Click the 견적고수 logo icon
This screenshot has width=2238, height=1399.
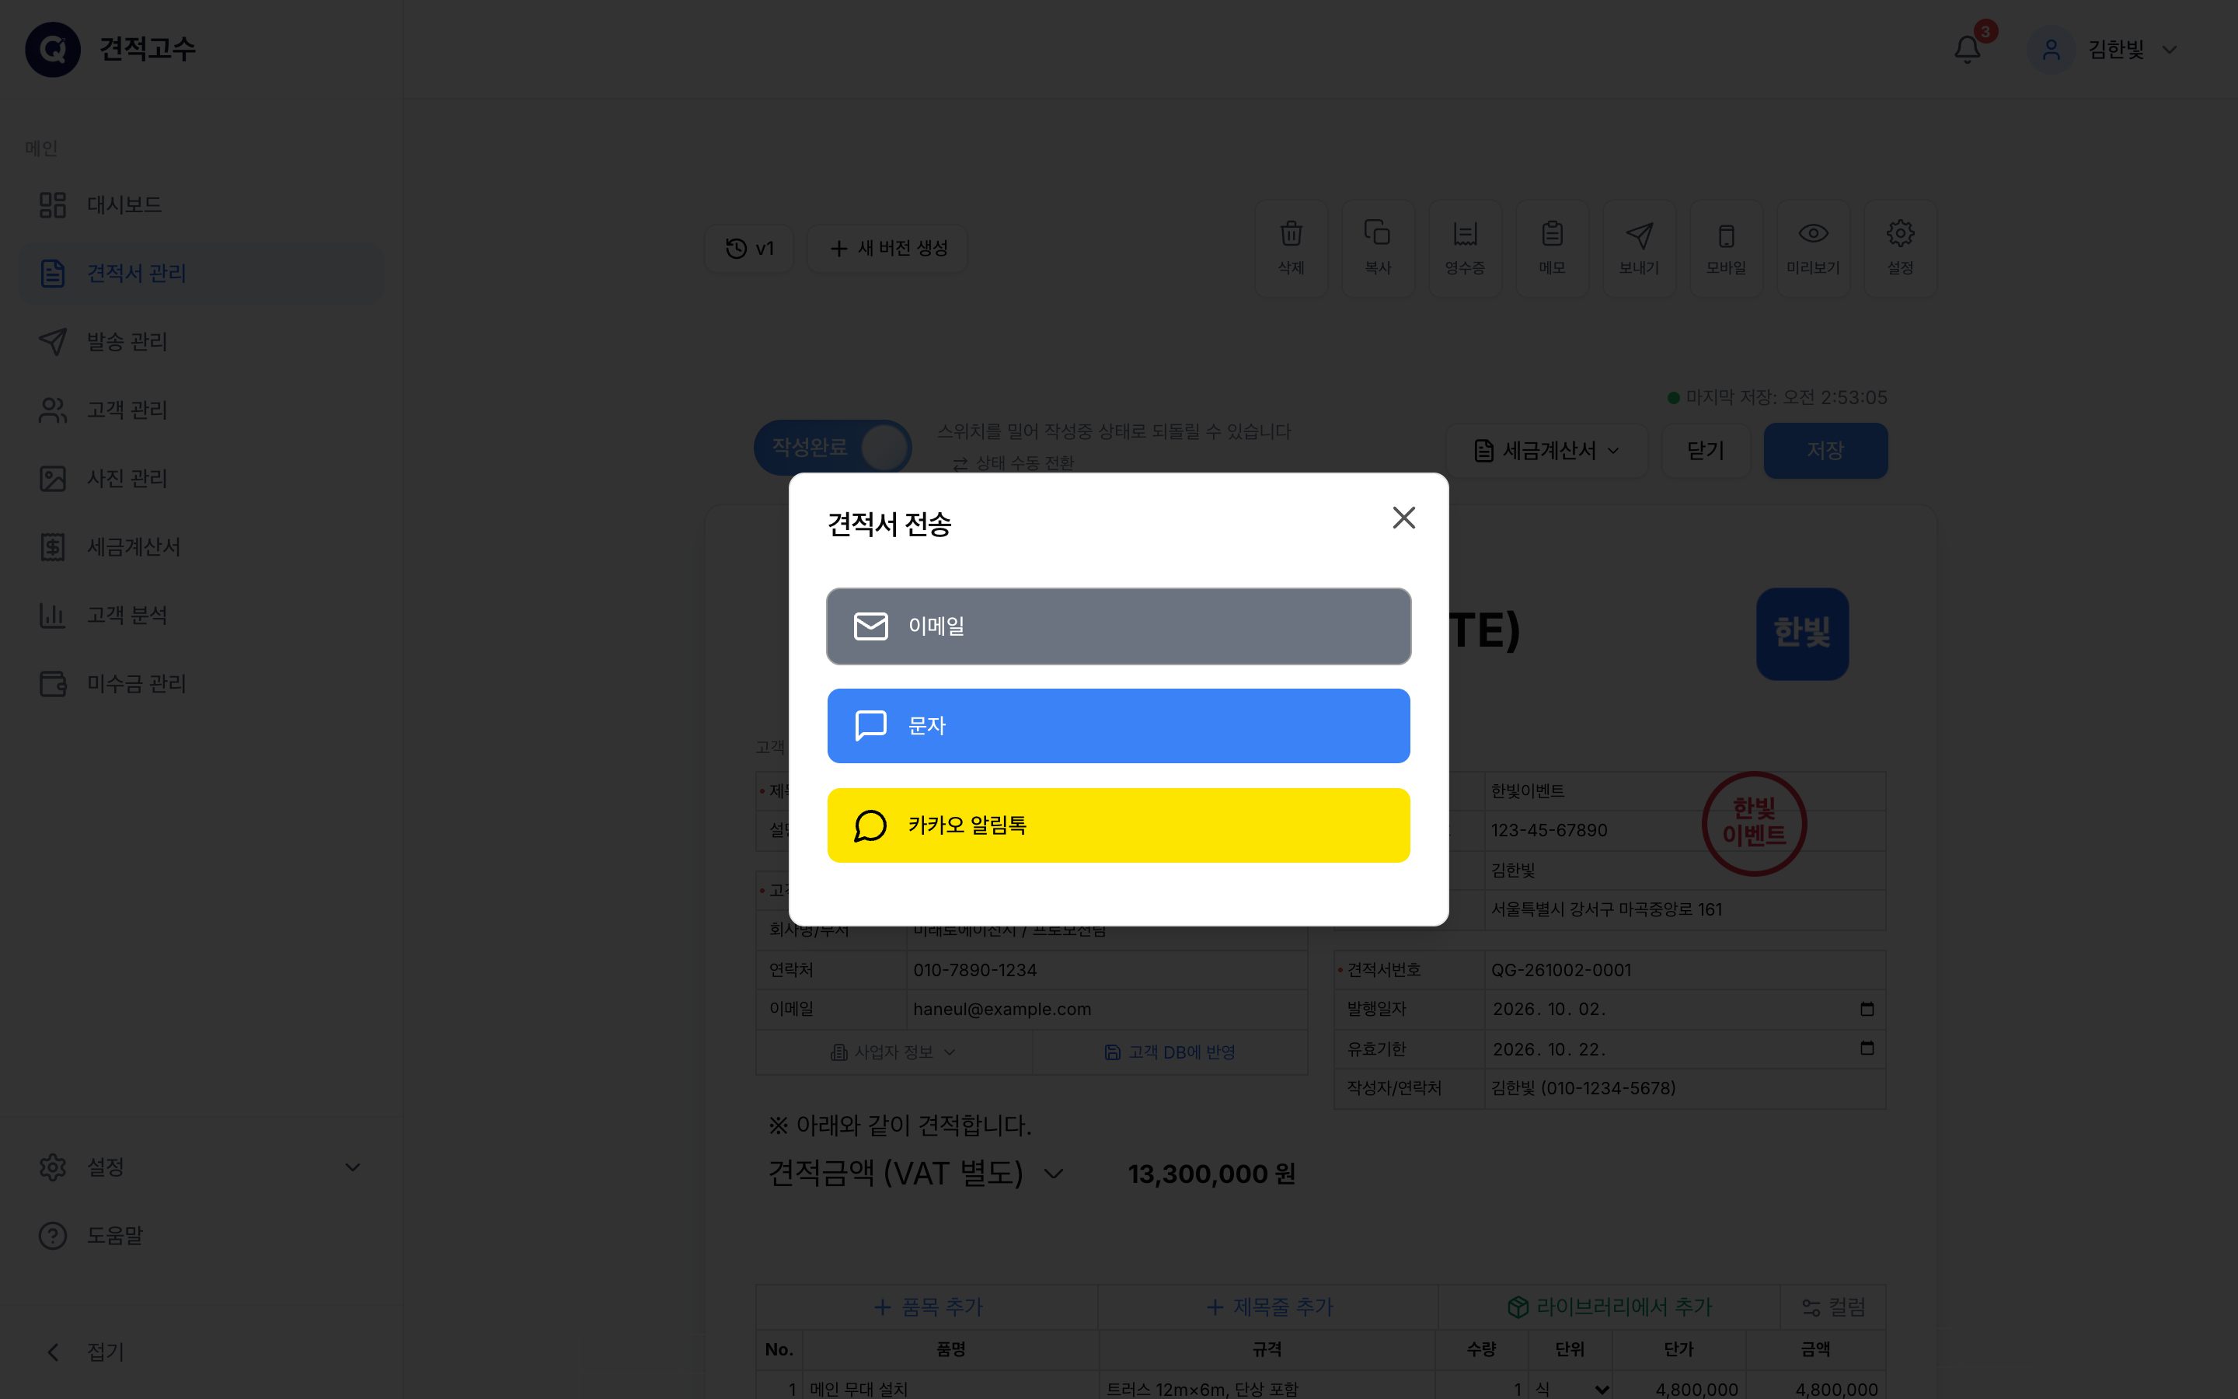click(53, 49)
